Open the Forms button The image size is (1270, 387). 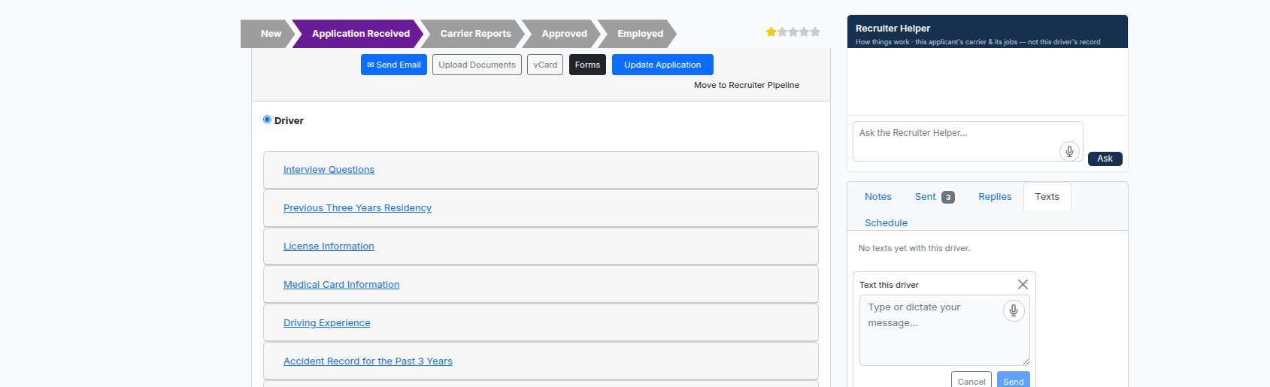(587, 65)
